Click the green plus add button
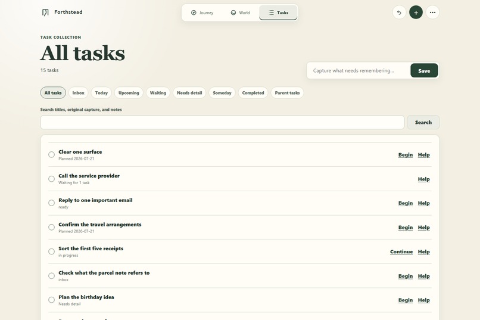The height and width of the screenshot is (320, 480). point(416,13)
